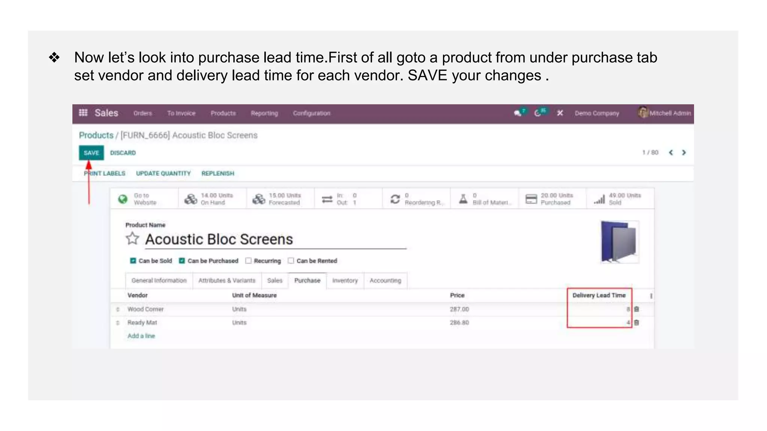Toggle Can be Purchased checkbox
The height and width of the screenshot is (431, 767).
tap(182, 261)
